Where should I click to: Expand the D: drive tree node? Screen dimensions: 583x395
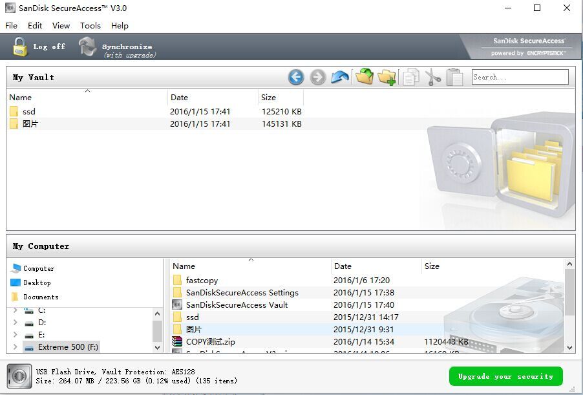15,323
